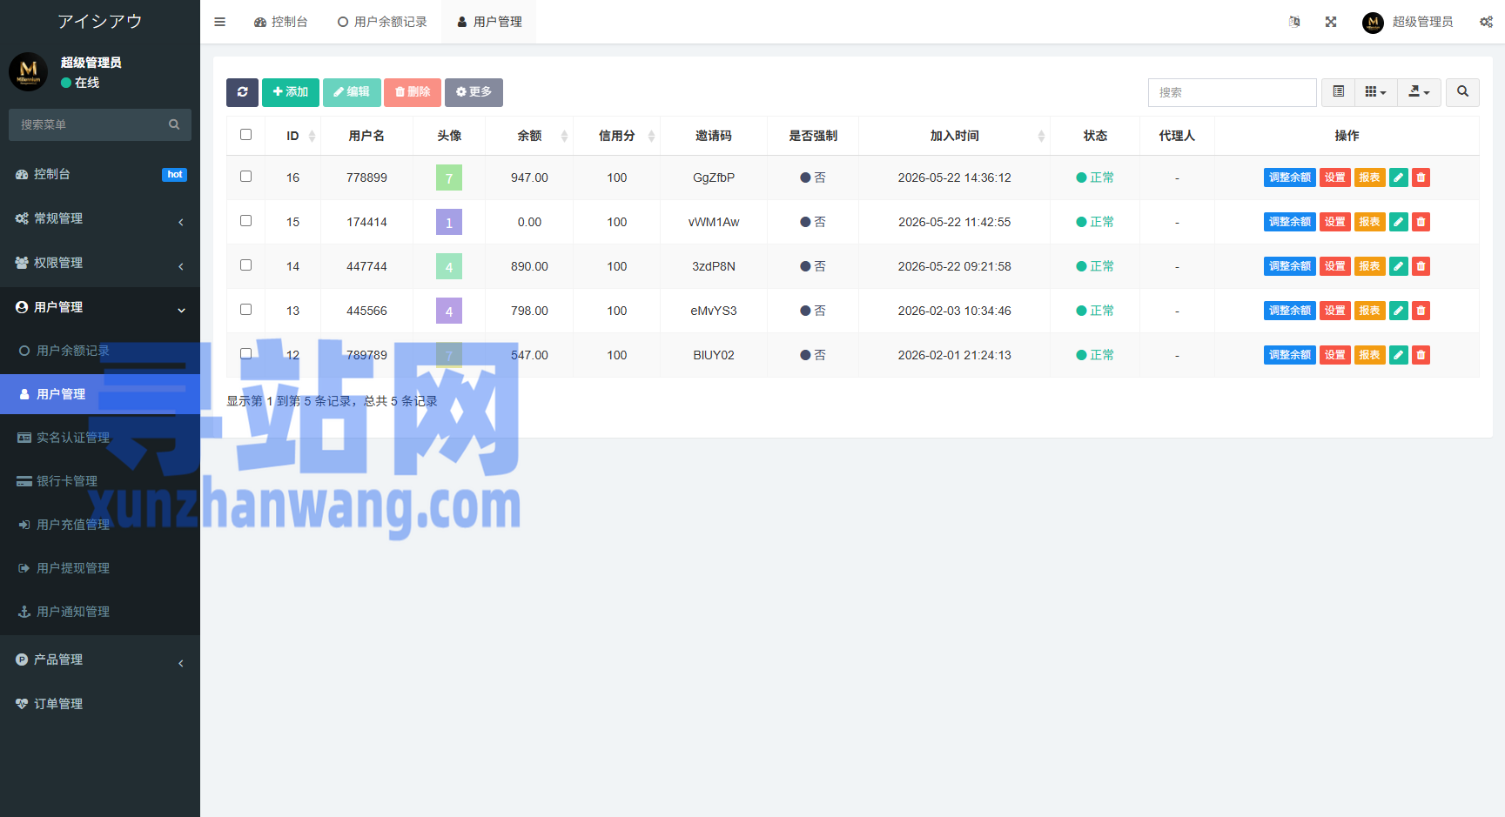Toggle 正常 status for user 447744

(x=1095, y=266)
